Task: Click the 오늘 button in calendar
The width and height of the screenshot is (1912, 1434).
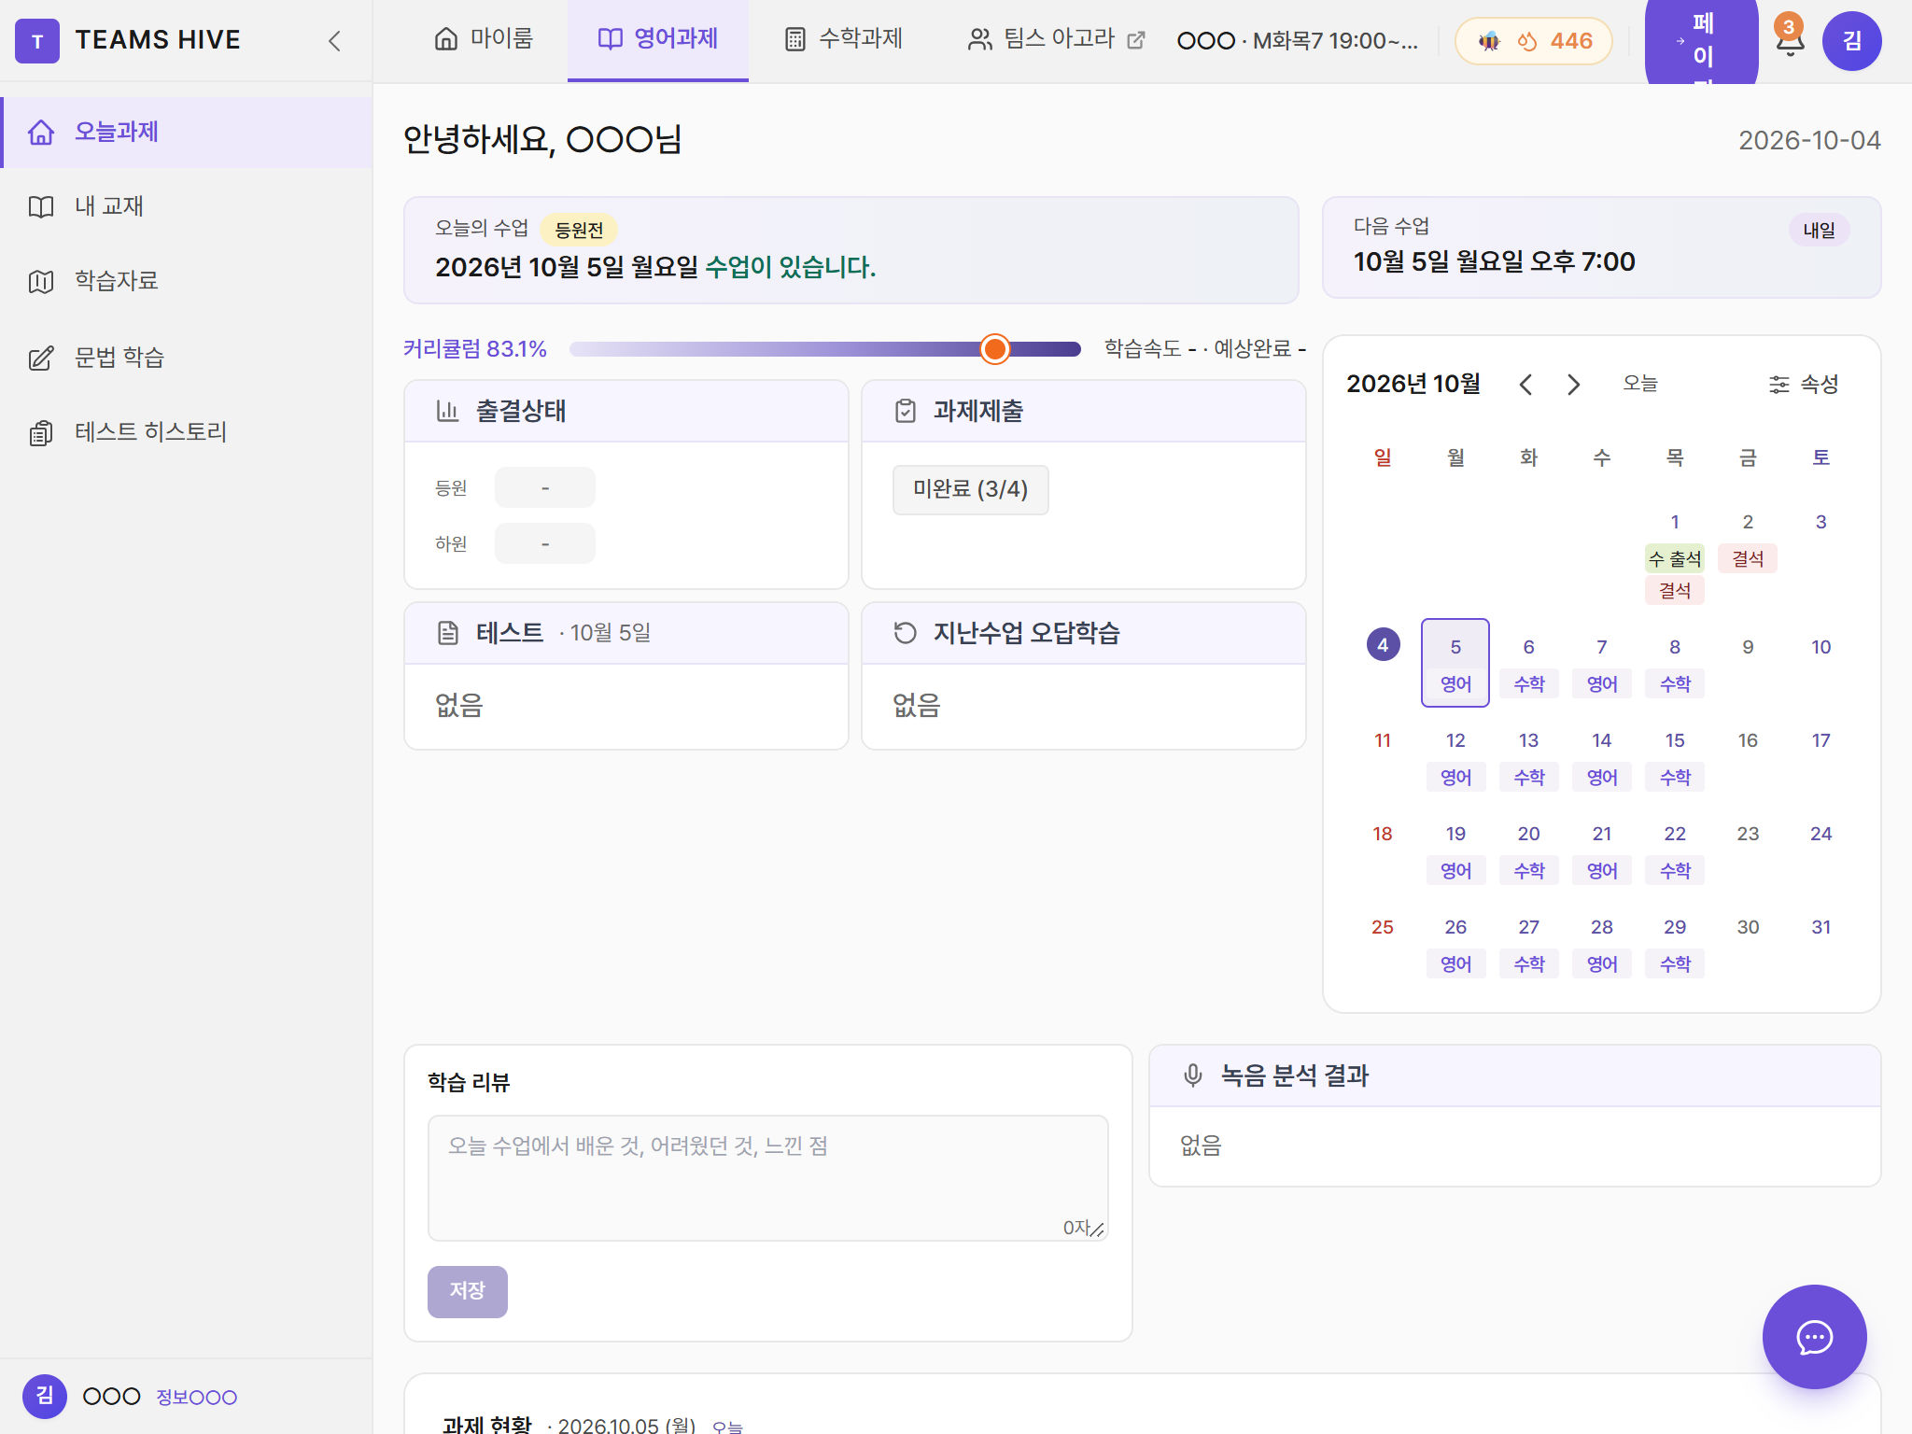Action: [1639, 384]
